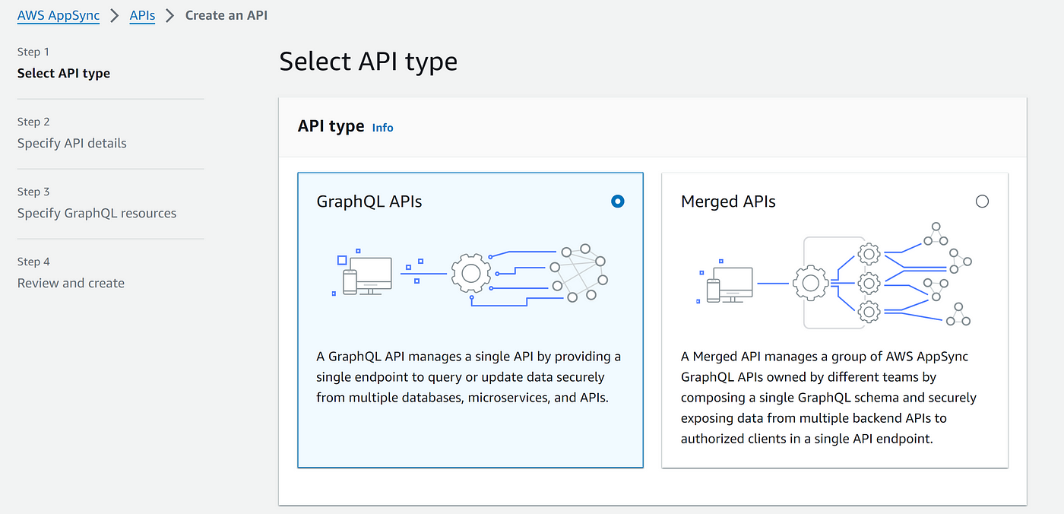Click the chevron after AWS AppSync breadcrumb

click(115, 15)
